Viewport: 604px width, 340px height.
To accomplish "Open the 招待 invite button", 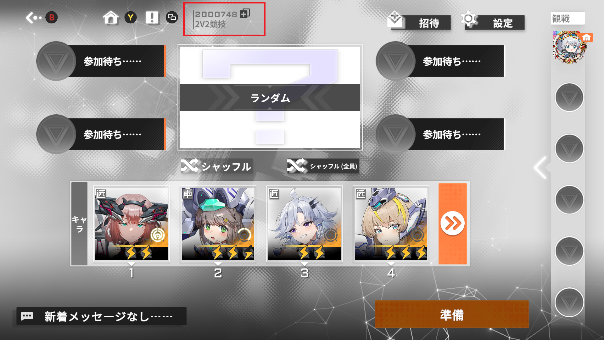I will point(419,21).
